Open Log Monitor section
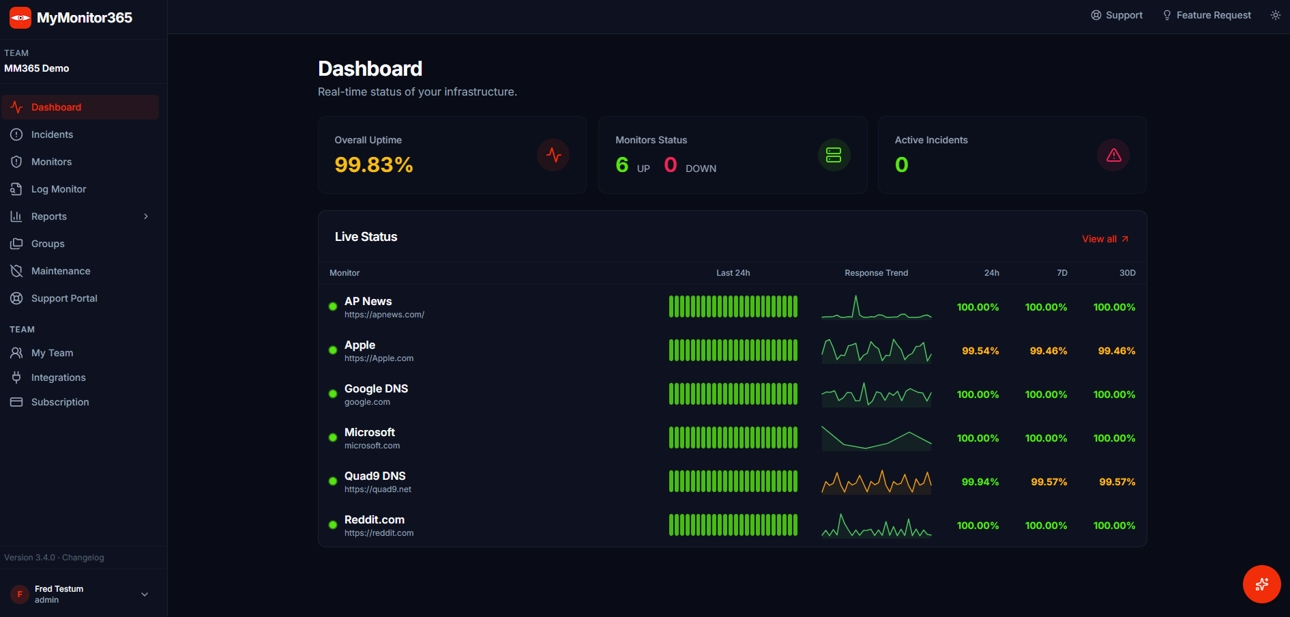Screen dimensions: 1290x617 pyautogui.click(x=80, y=189)
